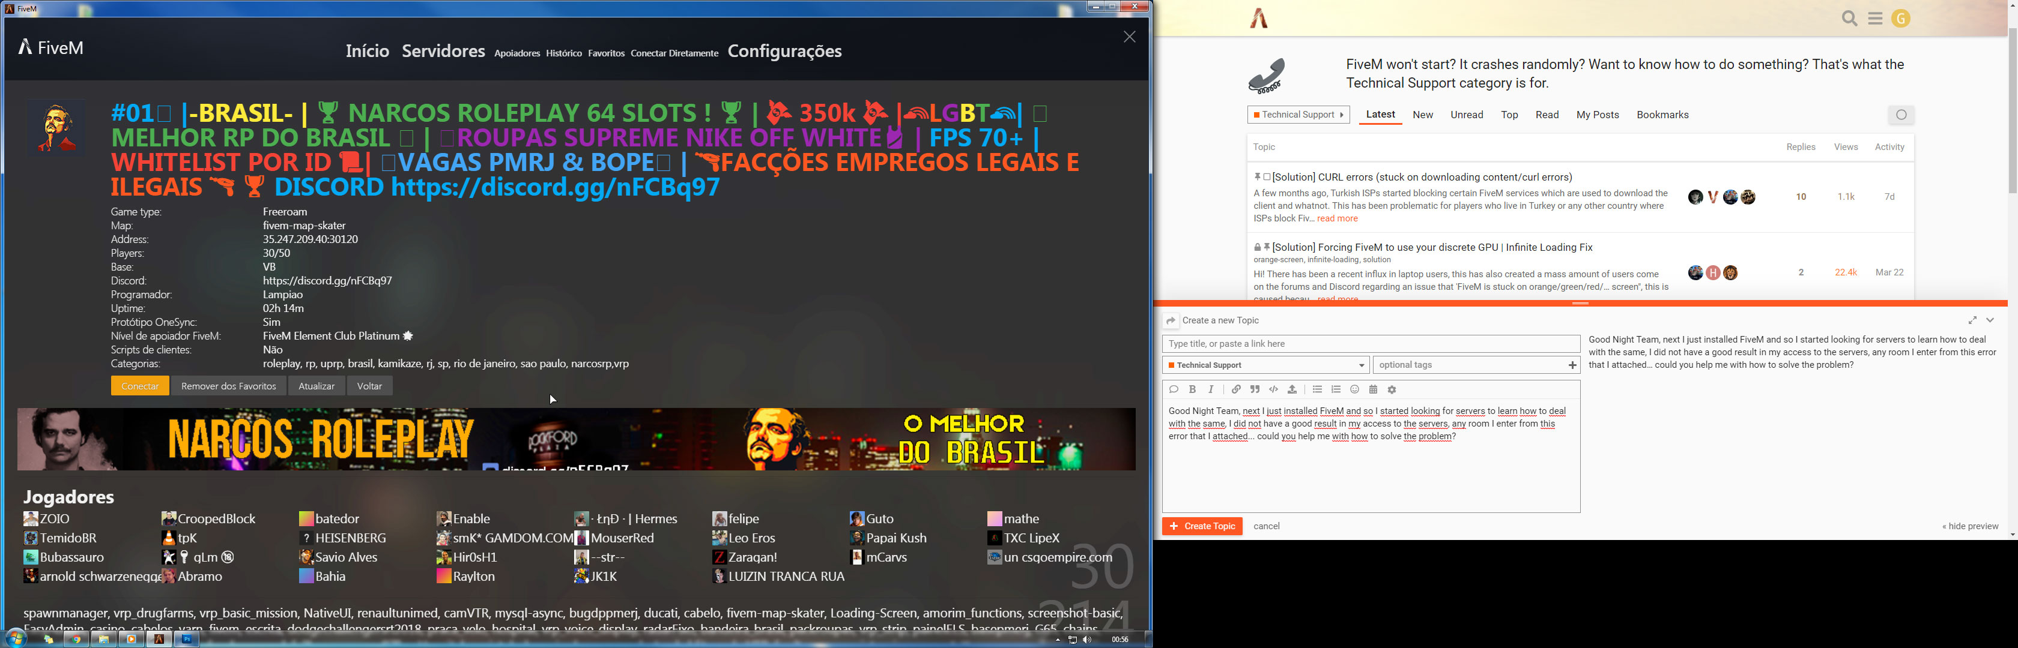Click the upload attachment icon
This screenshot has width=2018, height=648.
tap(1292, 390)
